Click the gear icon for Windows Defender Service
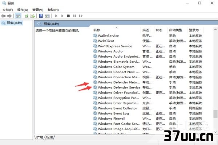218x145 pixels. coord(95,87)
